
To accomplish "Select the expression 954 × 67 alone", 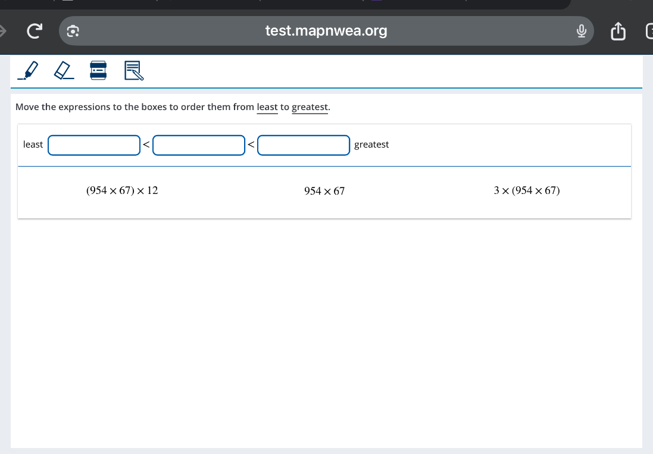I will point(324,191).
